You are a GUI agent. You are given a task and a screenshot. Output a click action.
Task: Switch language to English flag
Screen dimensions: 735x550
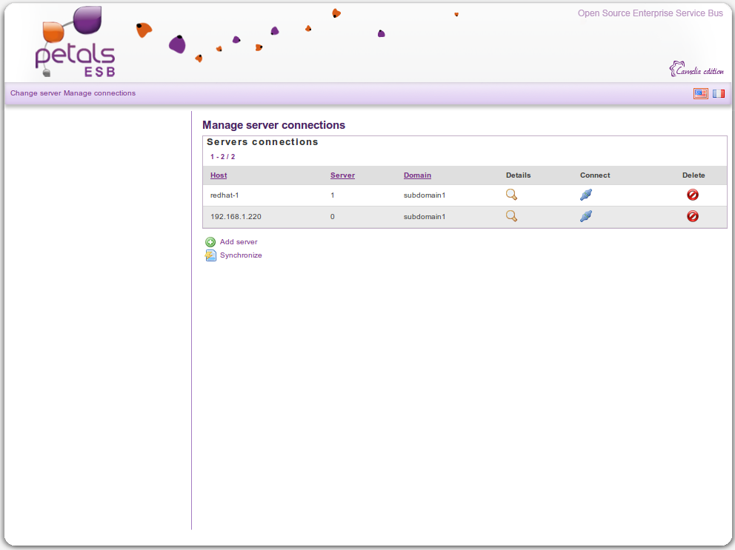700,93
